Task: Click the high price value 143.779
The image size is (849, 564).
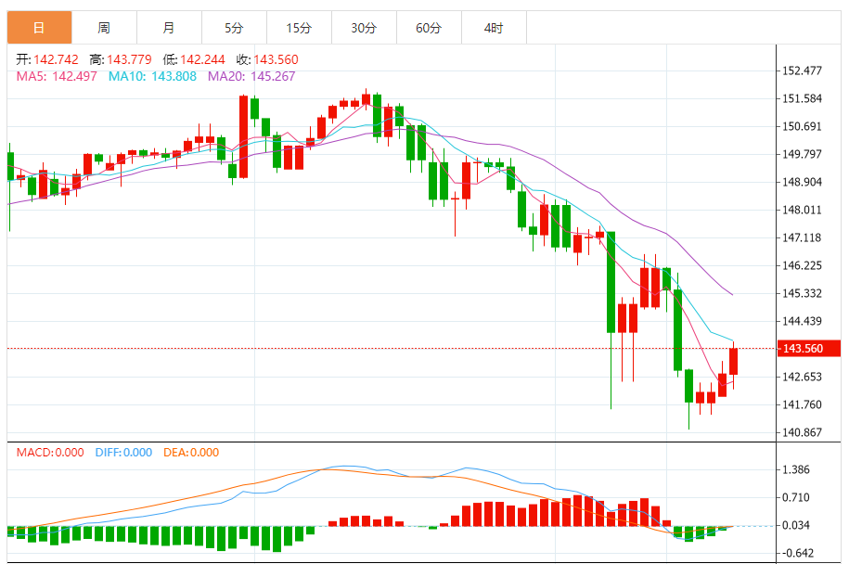Action: click(129, 59)
